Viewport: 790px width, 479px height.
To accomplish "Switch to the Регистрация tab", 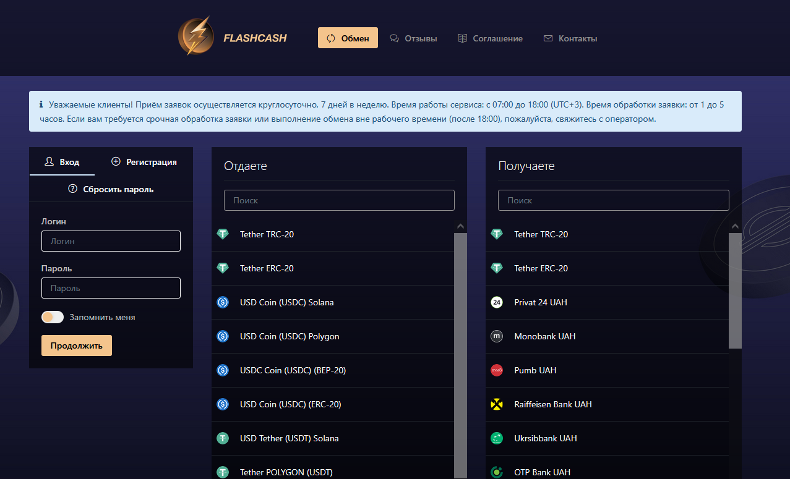I will click(144, 162).
